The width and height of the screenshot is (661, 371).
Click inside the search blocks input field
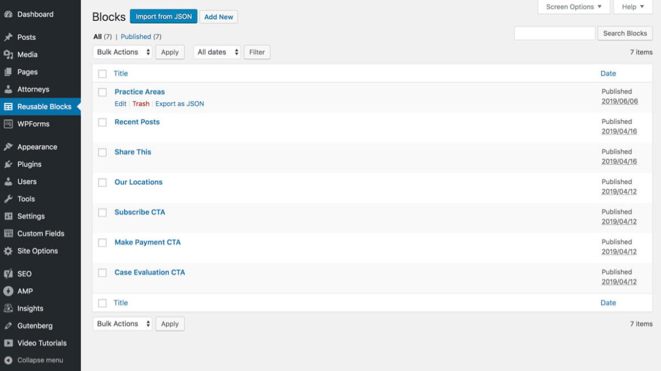coord(554,33)
